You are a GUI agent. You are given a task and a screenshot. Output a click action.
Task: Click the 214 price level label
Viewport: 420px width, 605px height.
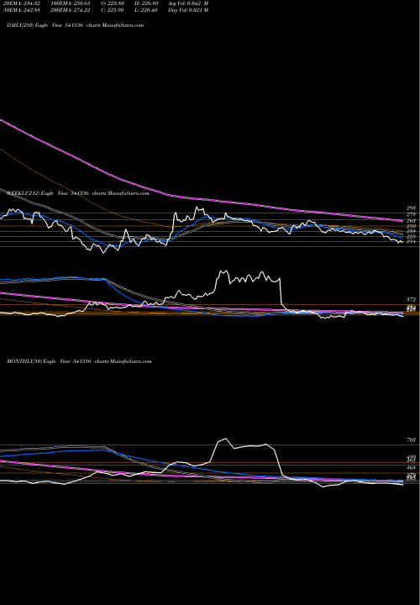(x=411, y=241)
